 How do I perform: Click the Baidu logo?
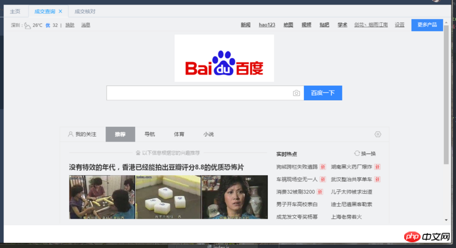point(224,58)
